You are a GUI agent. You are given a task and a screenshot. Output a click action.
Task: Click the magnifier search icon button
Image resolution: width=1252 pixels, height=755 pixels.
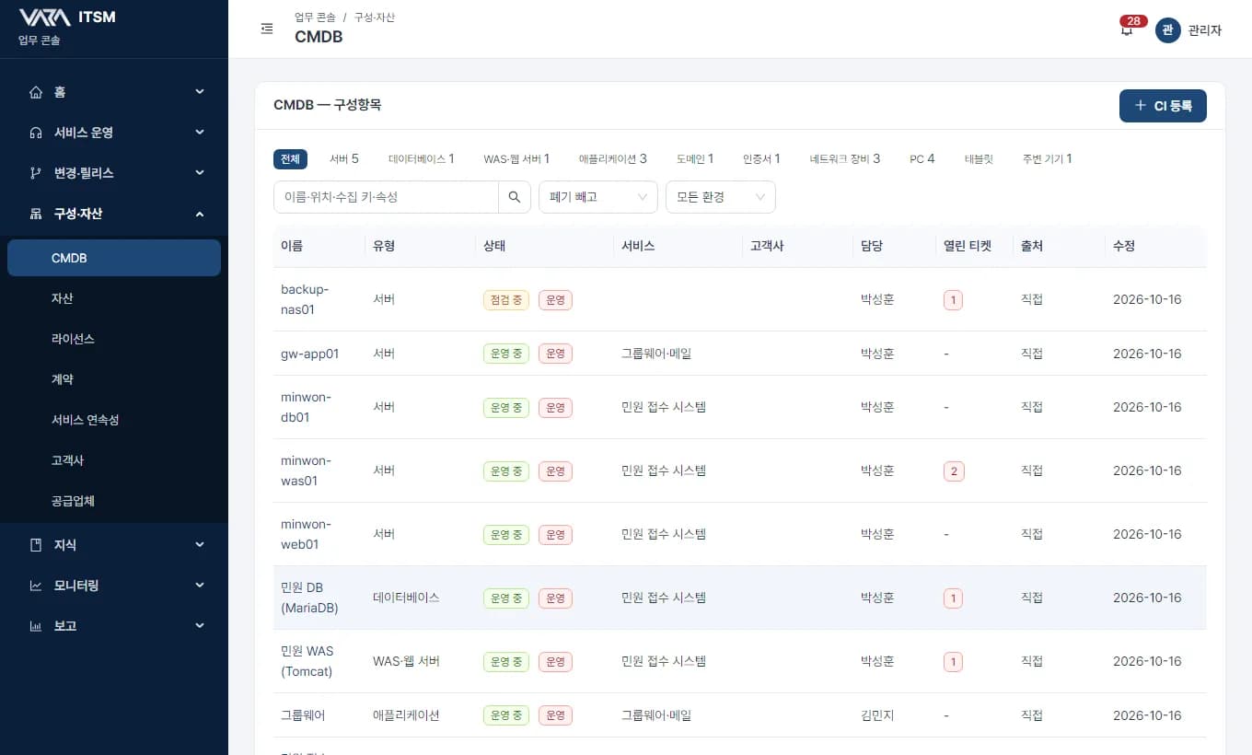[515, 197]
